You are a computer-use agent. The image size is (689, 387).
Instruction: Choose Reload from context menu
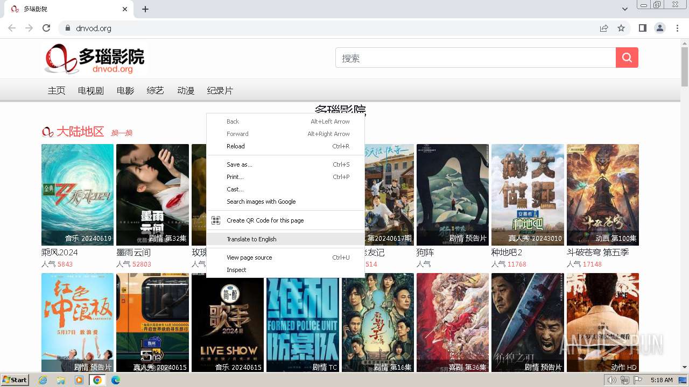click(x=285, y=146)
